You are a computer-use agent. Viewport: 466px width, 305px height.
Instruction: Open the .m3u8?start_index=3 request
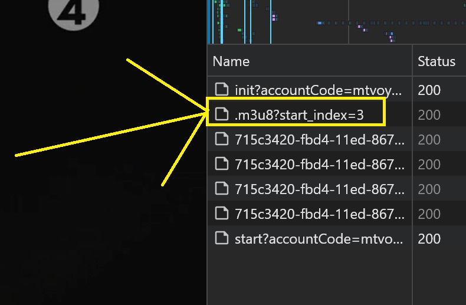pos(299,115)
